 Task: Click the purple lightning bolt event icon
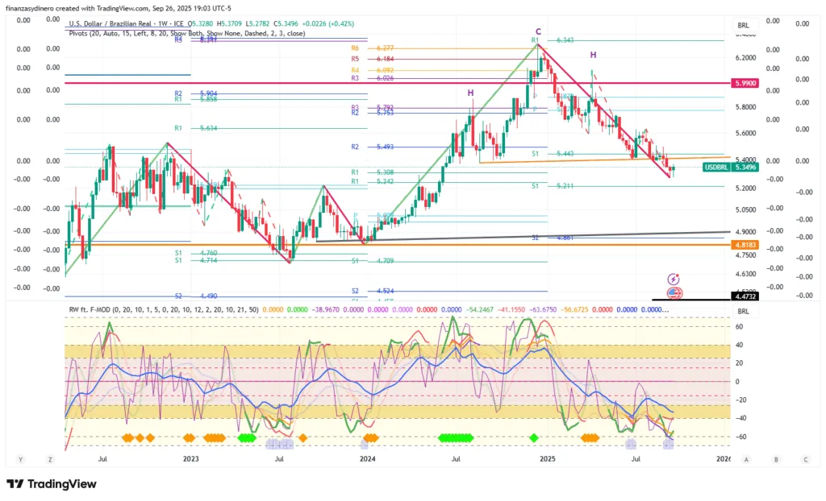point(674,278)
